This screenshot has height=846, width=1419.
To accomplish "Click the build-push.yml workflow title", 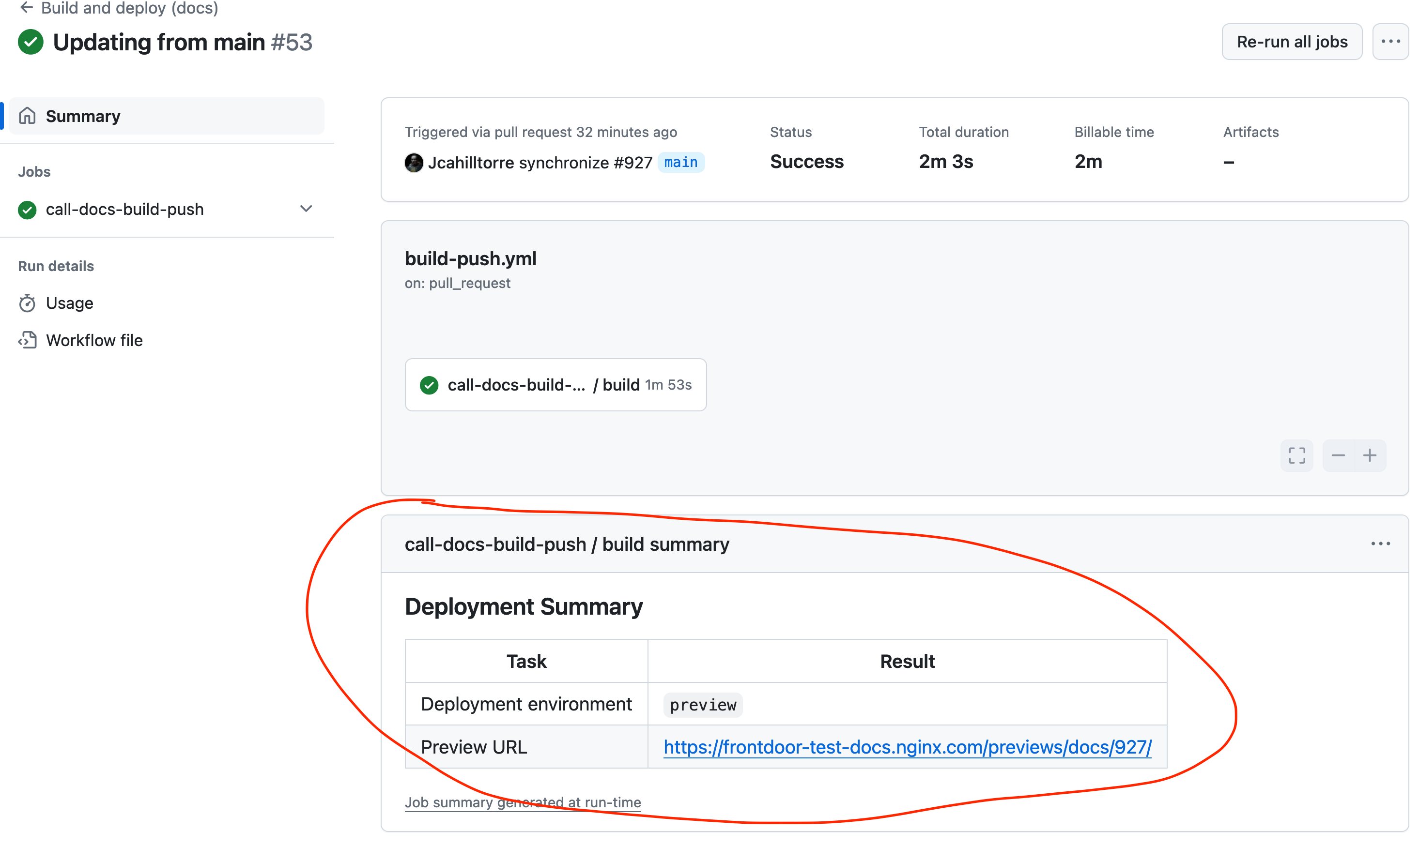I will (471, 259).
